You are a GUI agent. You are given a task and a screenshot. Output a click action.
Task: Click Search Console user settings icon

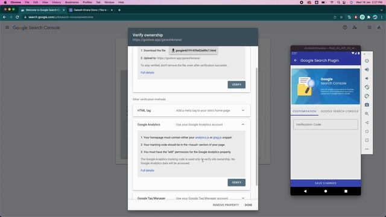coord(355,28)
